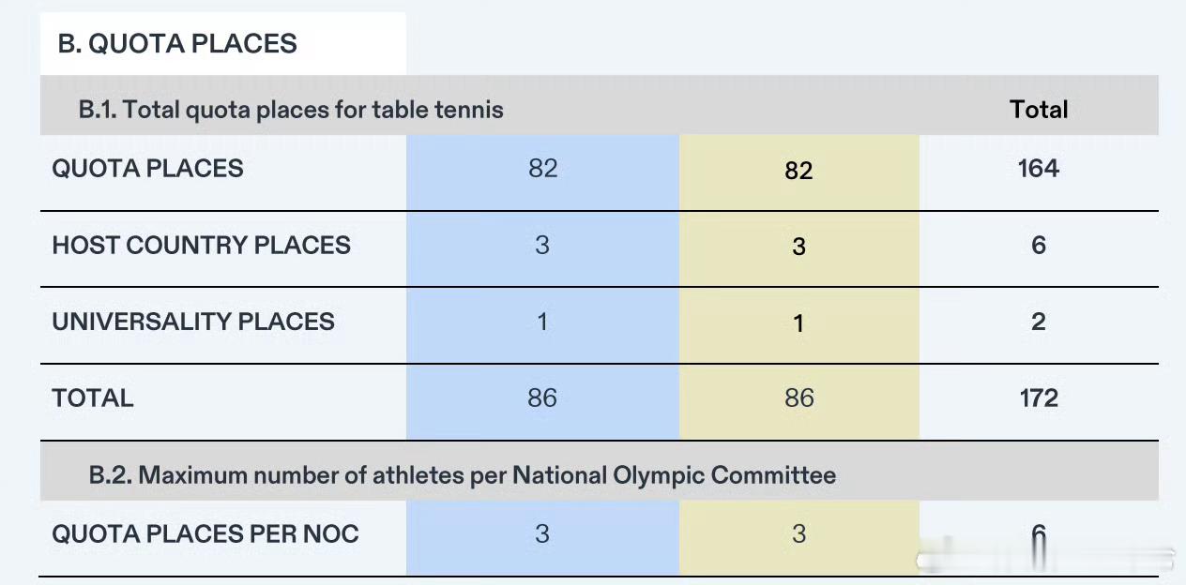Select the B.1 table tennis section header
Image resolution: width=1186 pixels, height=585 pixels.
tap(291, 110)
